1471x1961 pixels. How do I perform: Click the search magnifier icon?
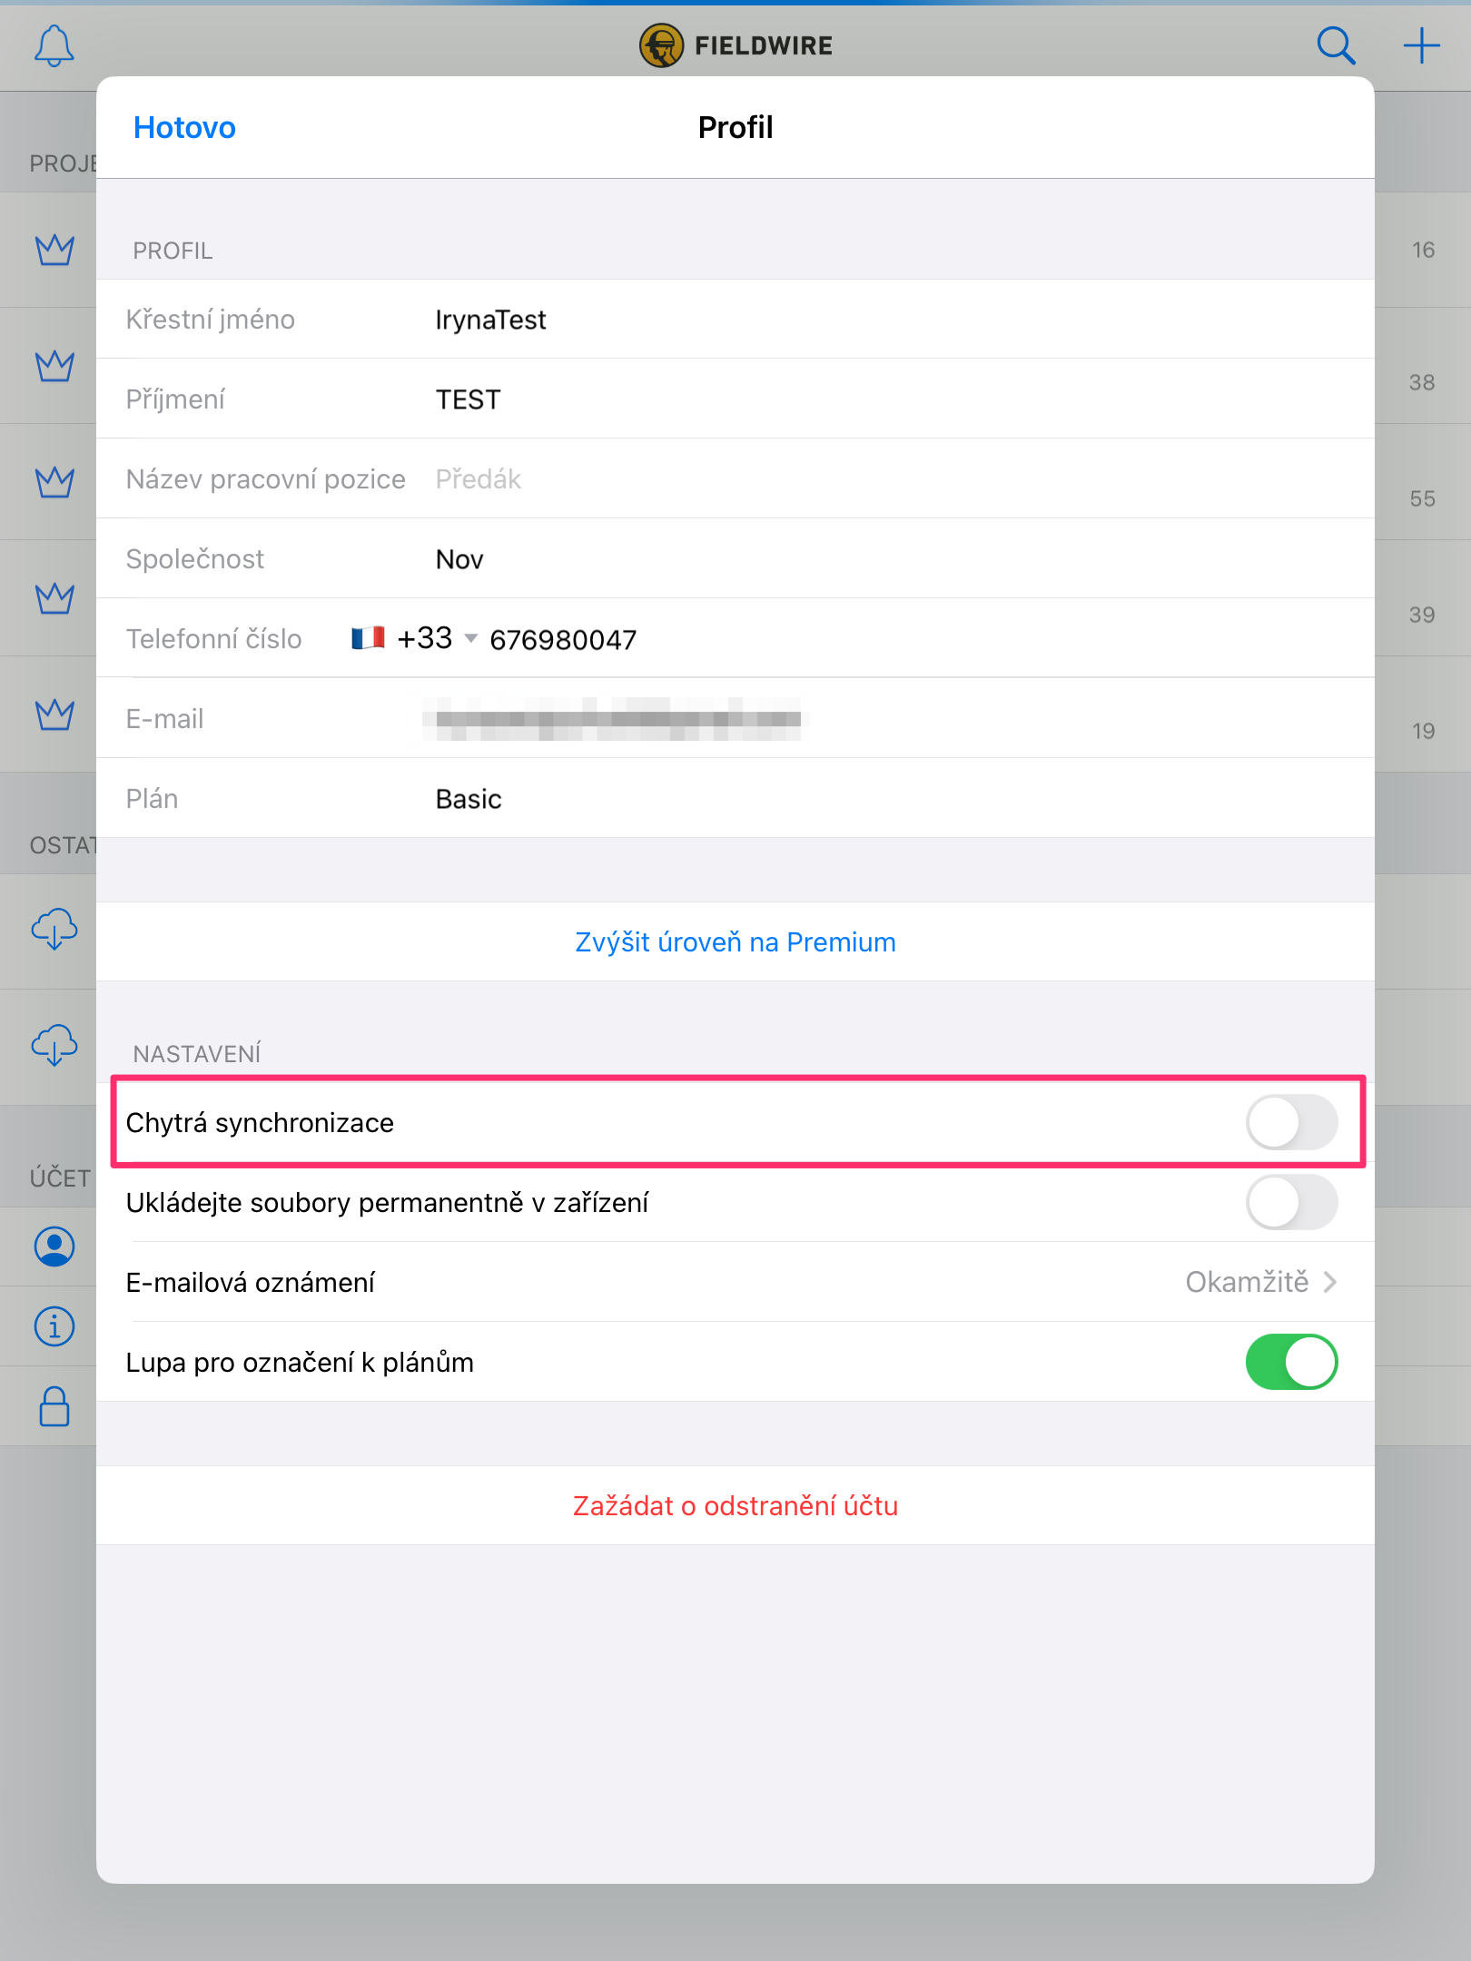(1336, 45)
